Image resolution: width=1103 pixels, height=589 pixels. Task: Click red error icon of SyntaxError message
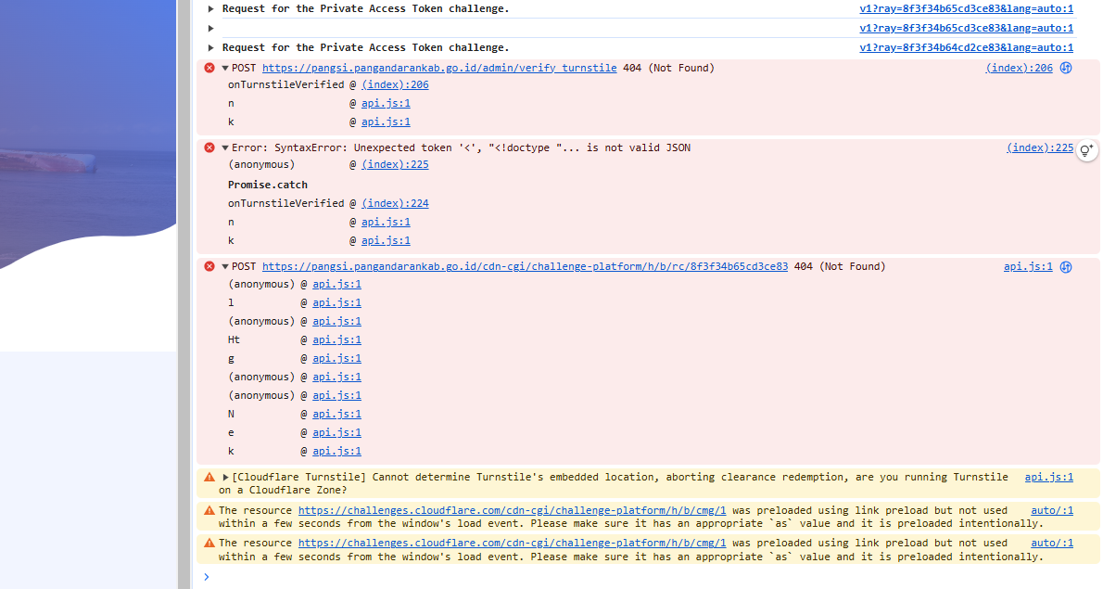[x=209, y=147]
